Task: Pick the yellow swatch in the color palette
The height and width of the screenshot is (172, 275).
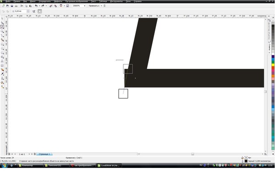Action: (273, 65)
